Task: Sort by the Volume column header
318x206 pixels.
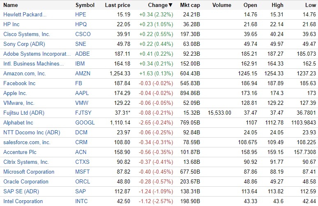Action: 222,5
